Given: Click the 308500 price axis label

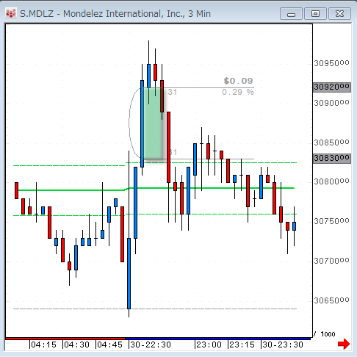Looking at the screenshot, I should coord(331,143).
